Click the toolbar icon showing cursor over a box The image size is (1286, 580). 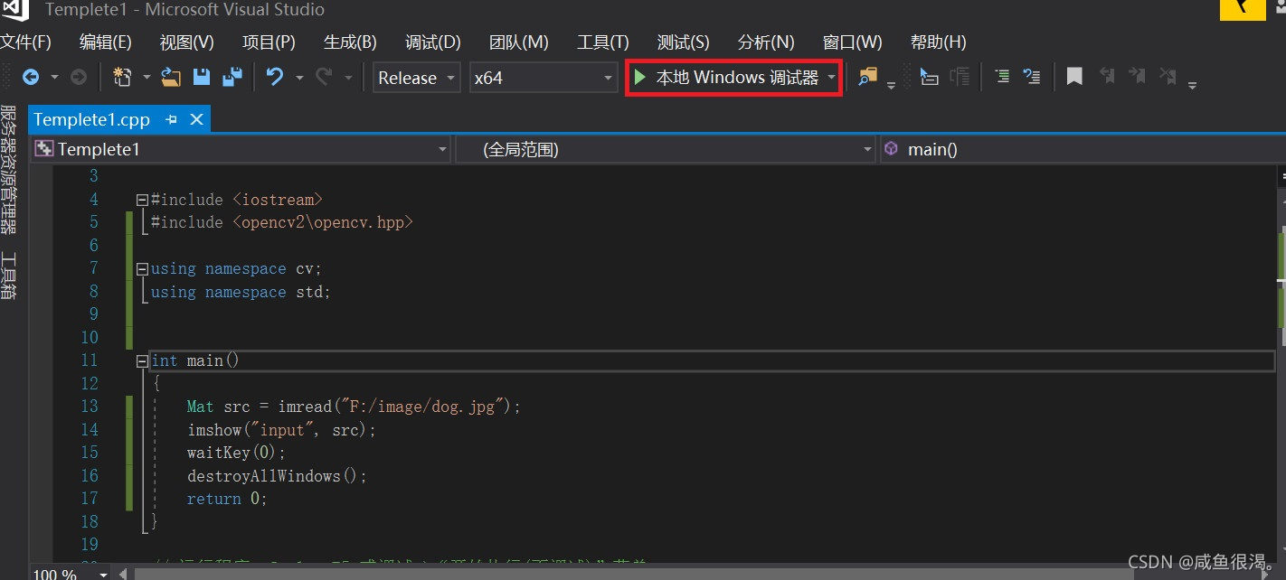pos(929,78)
